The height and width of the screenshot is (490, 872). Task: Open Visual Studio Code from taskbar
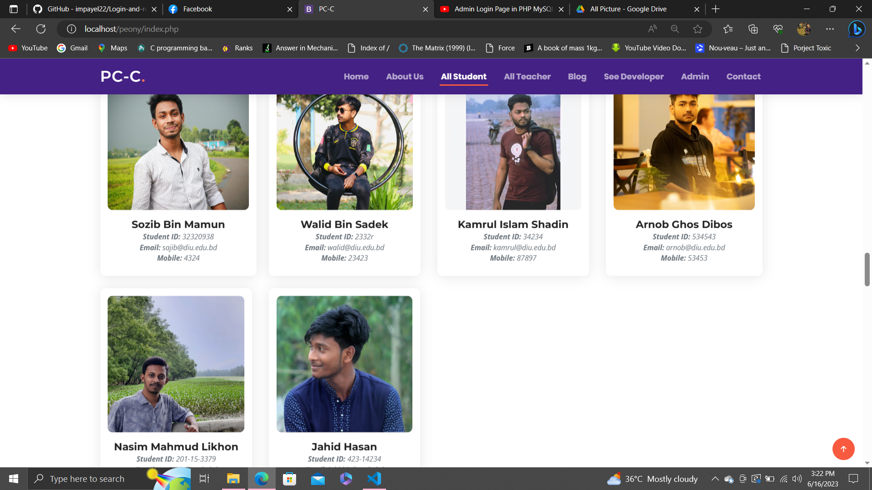click(x=374, y=479)
